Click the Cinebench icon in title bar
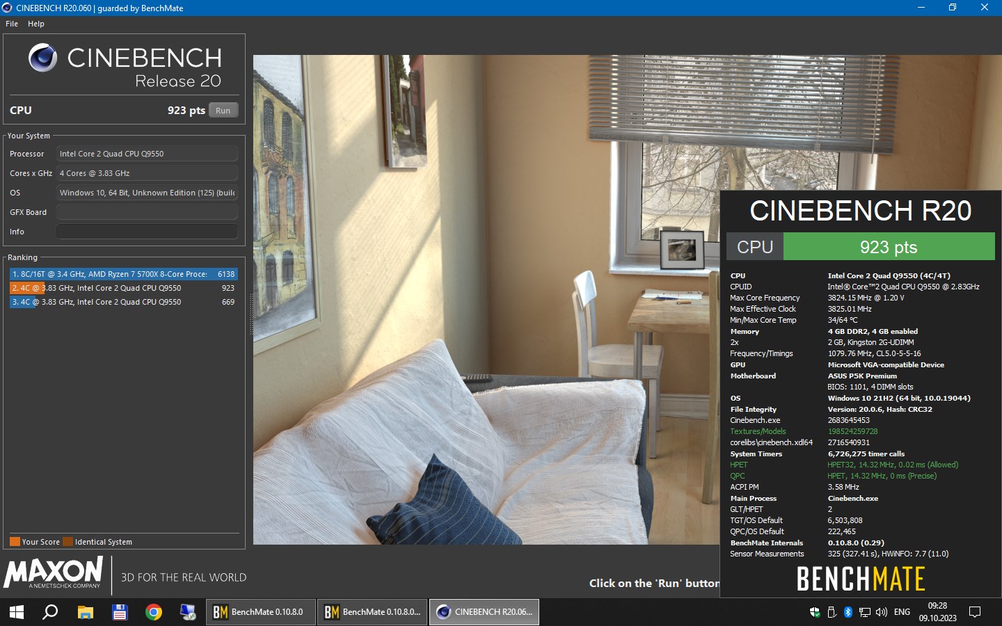 pos(8,8)
